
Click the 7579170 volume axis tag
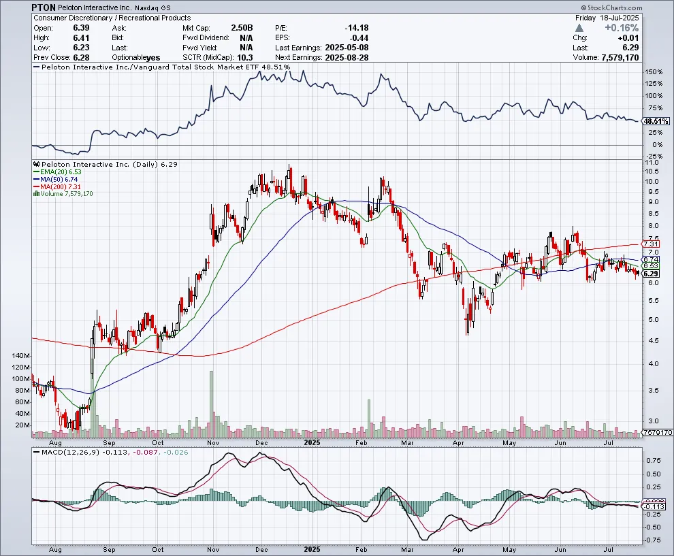tap(658, 433)
